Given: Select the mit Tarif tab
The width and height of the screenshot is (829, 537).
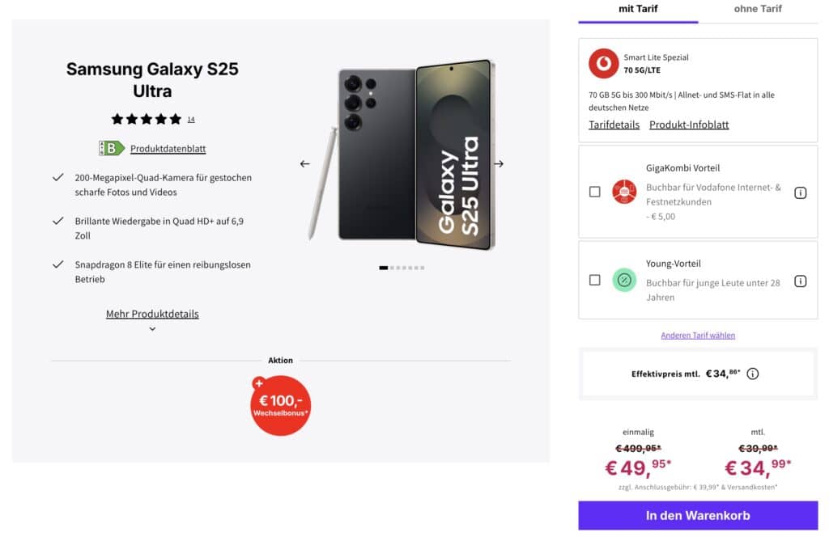Looking at the screenshot, I should click(638, 8).
